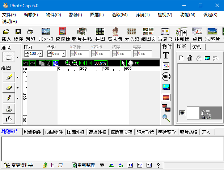Add a paragraph text box object
The width and height of the screenshot is (224, 170).
[166, 66]
